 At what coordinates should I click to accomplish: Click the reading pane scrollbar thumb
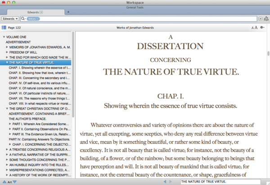pos(268,53)
